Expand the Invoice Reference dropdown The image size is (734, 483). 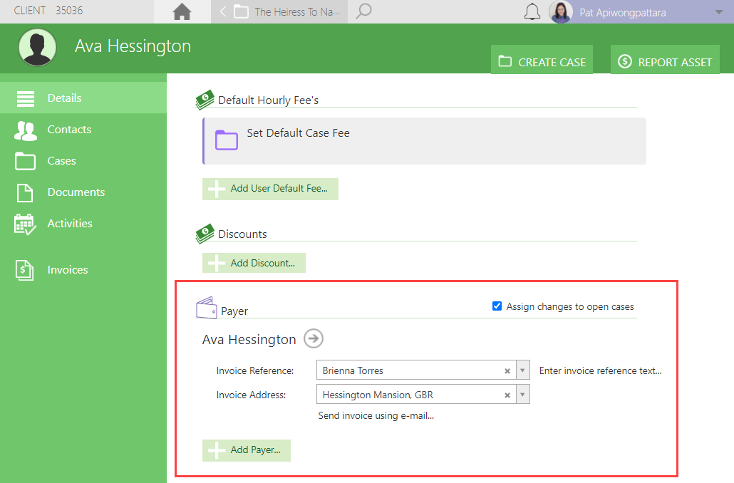pyautogui.click(x=522, y=370)
